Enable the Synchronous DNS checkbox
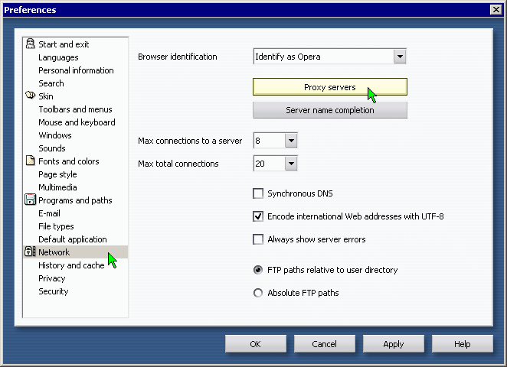 257,193
